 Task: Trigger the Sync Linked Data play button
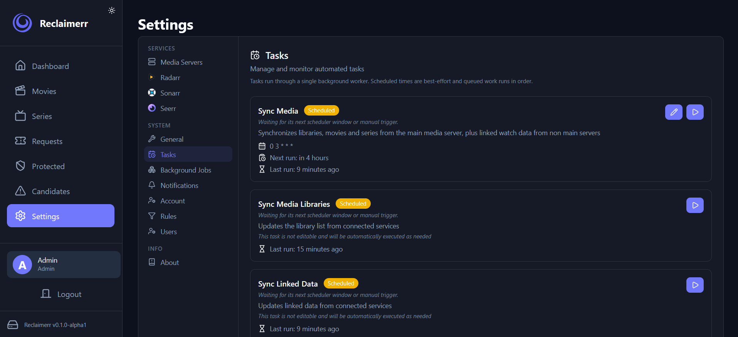[695, 285]
